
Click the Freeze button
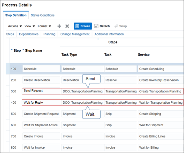click(83, 26)
